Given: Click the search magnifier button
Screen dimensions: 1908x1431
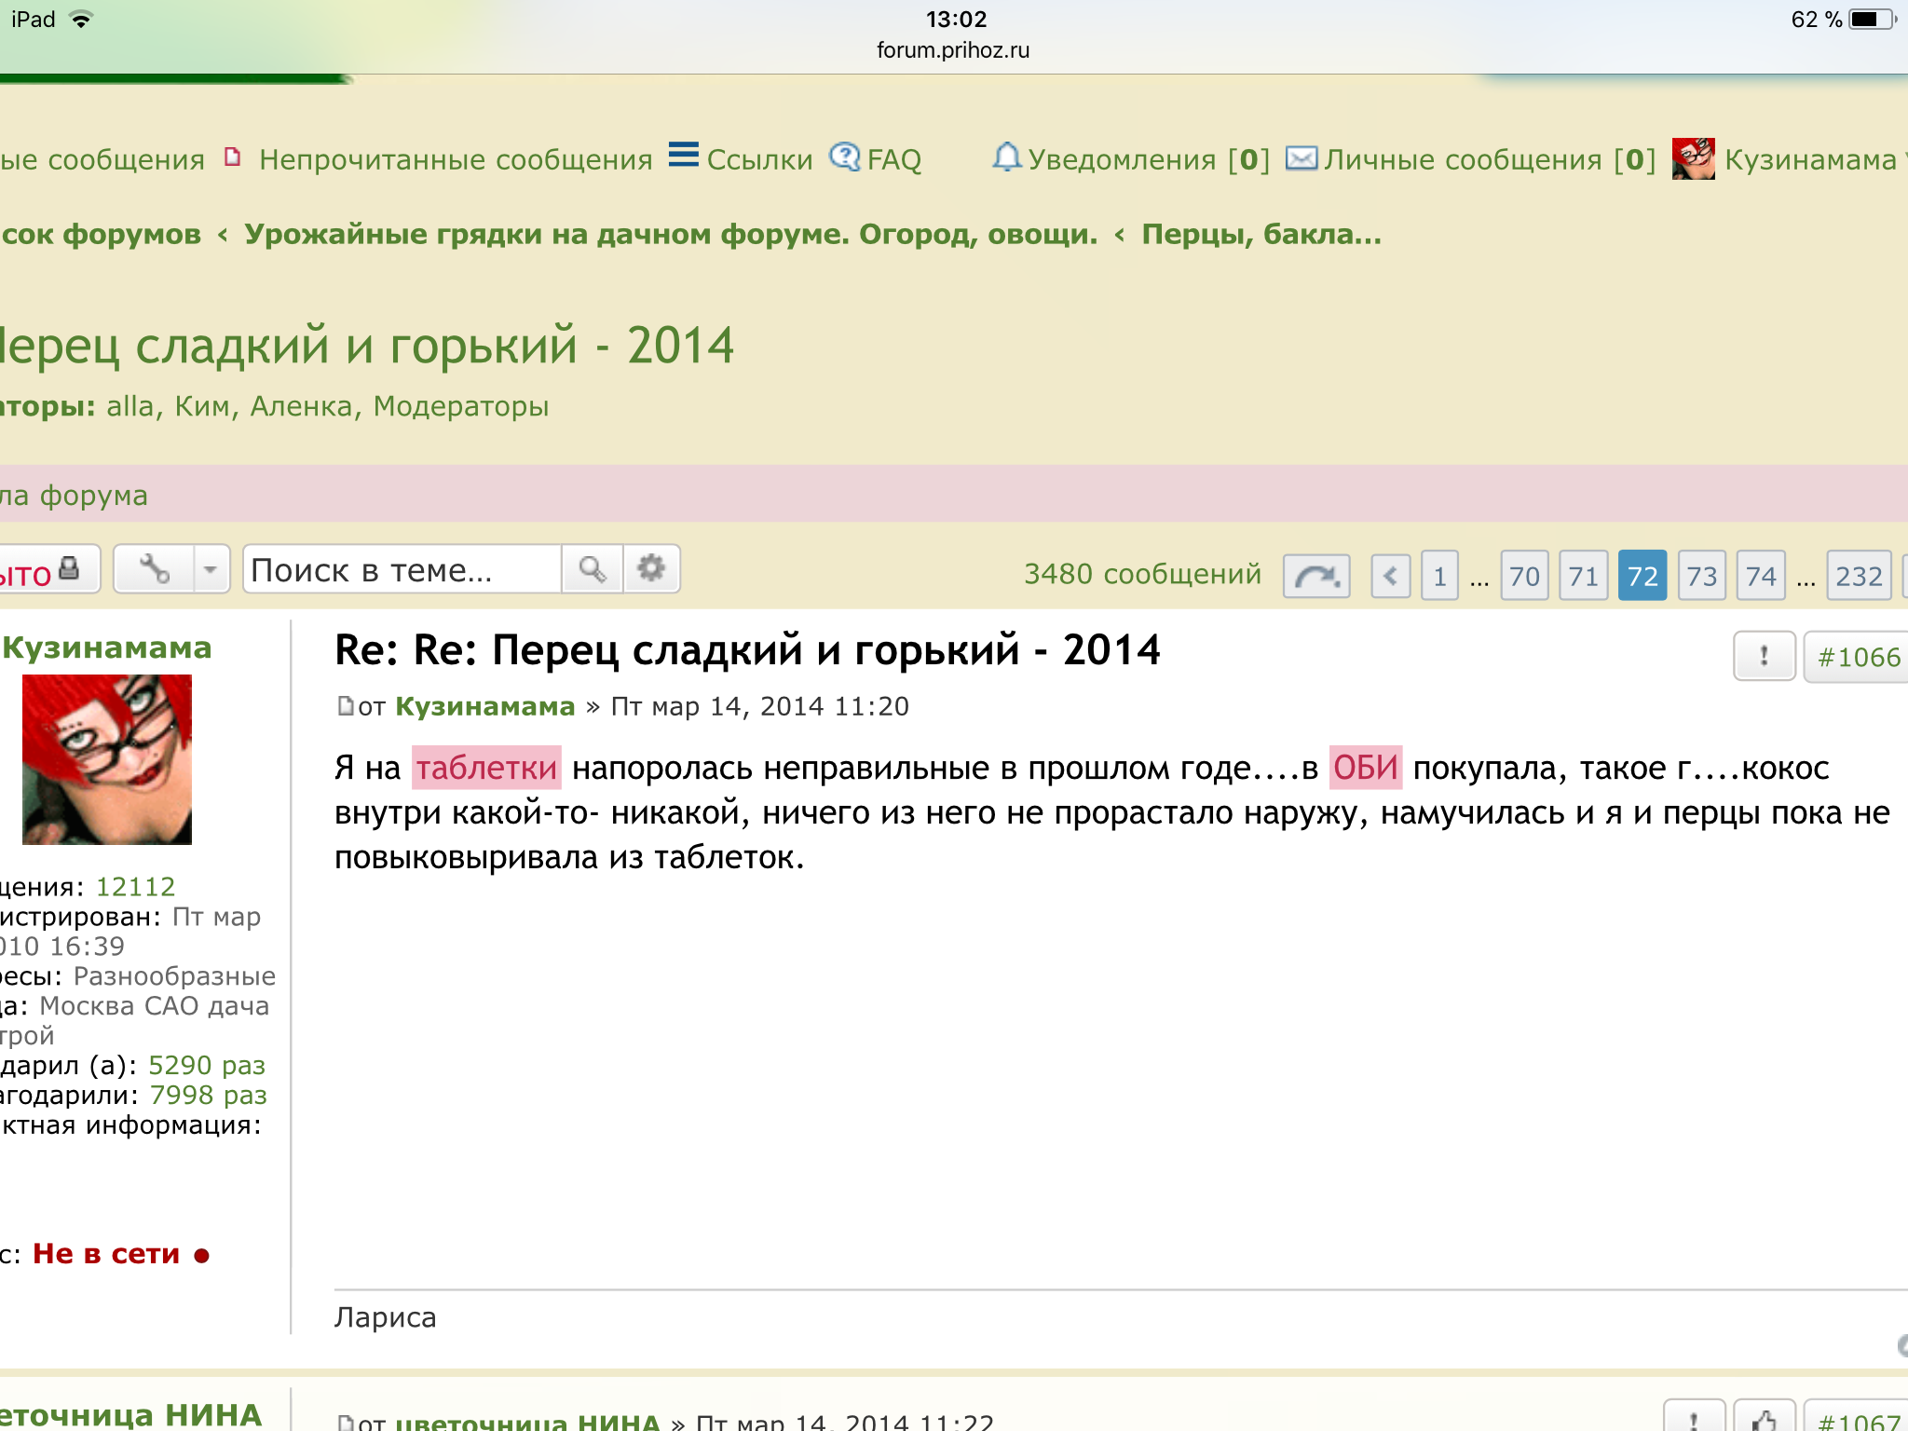Looking at the screenshot, I should (593, 568).
